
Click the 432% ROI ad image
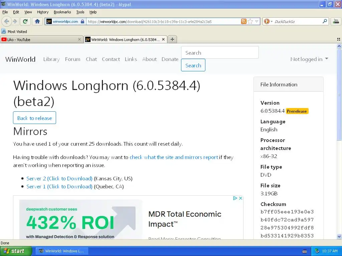coord(81,219)
